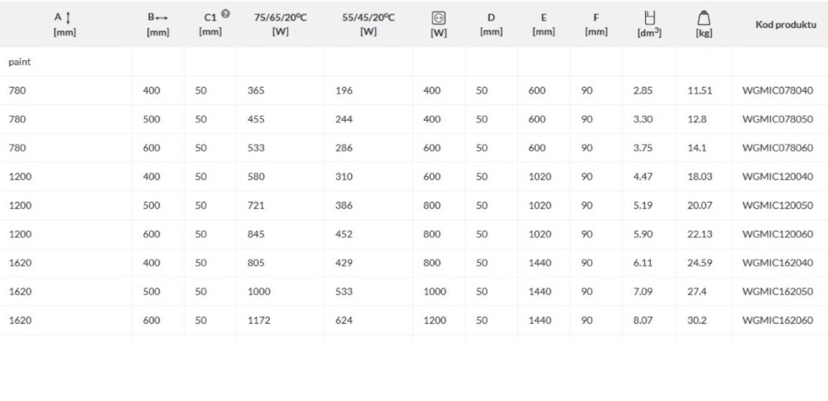Viewport: 828px width, 401px height.
Task: Click the 1172 W heat output value
Action: click(258, 320)
